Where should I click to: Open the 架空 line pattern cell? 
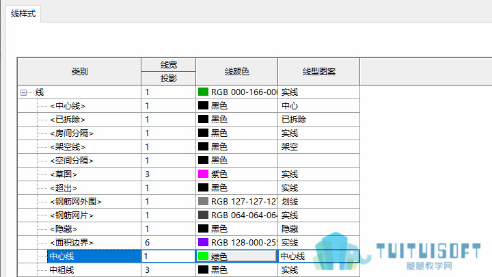tap(319, 147)
